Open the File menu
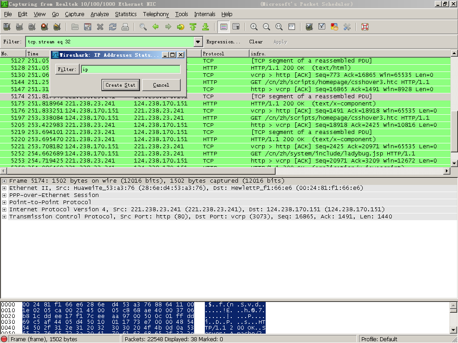458x343 pixels. (8, 14)
